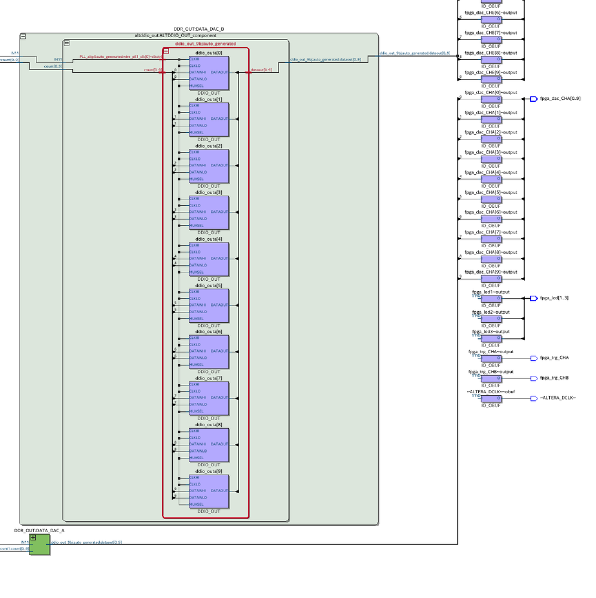
Task: Select the fpga_dac_CHB[6]~output IO_OBUF block
Action: 491,19
